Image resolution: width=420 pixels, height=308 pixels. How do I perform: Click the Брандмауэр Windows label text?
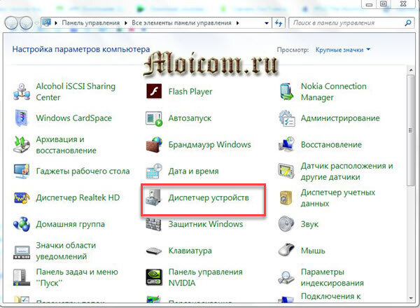209,145
